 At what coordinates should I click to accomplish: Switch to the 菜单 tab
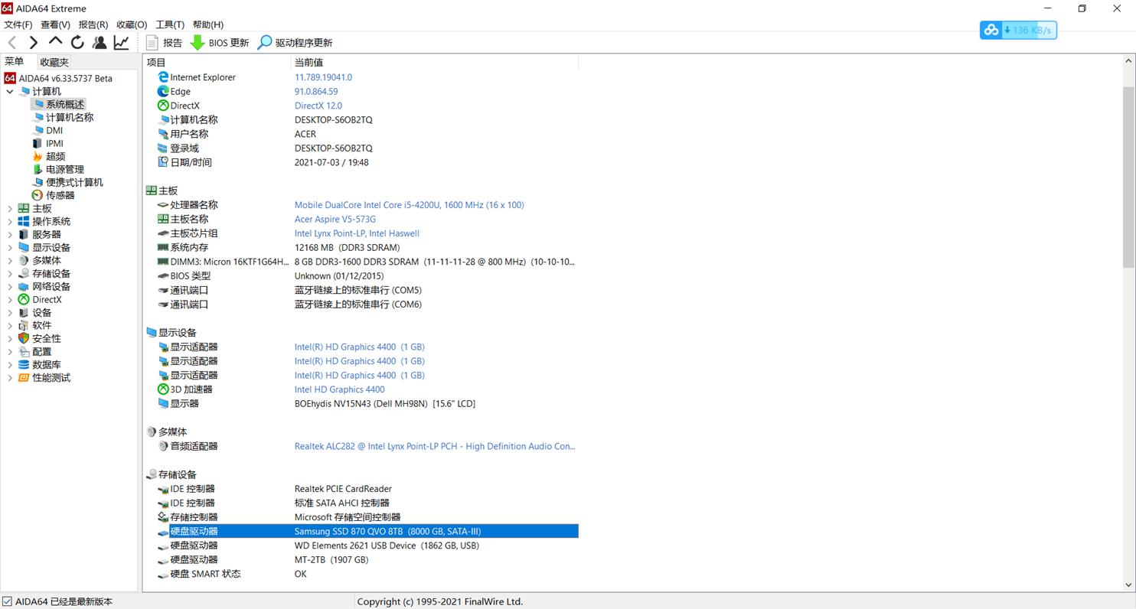click(15, 62)
